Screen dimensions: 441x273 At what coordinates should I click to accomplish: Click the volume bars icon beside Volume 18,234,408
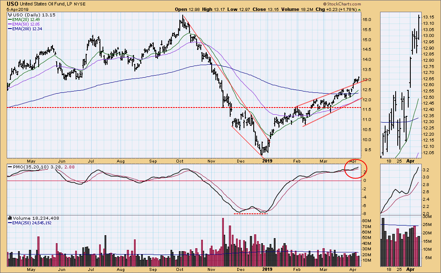click(x=10, y=218)
